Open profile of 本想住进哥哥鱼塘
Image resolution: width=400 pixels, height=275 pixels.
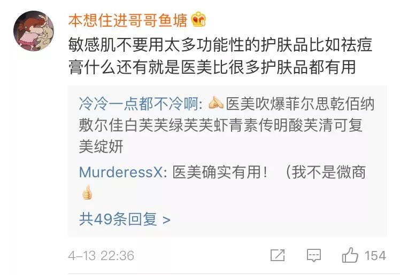[128, 20]
